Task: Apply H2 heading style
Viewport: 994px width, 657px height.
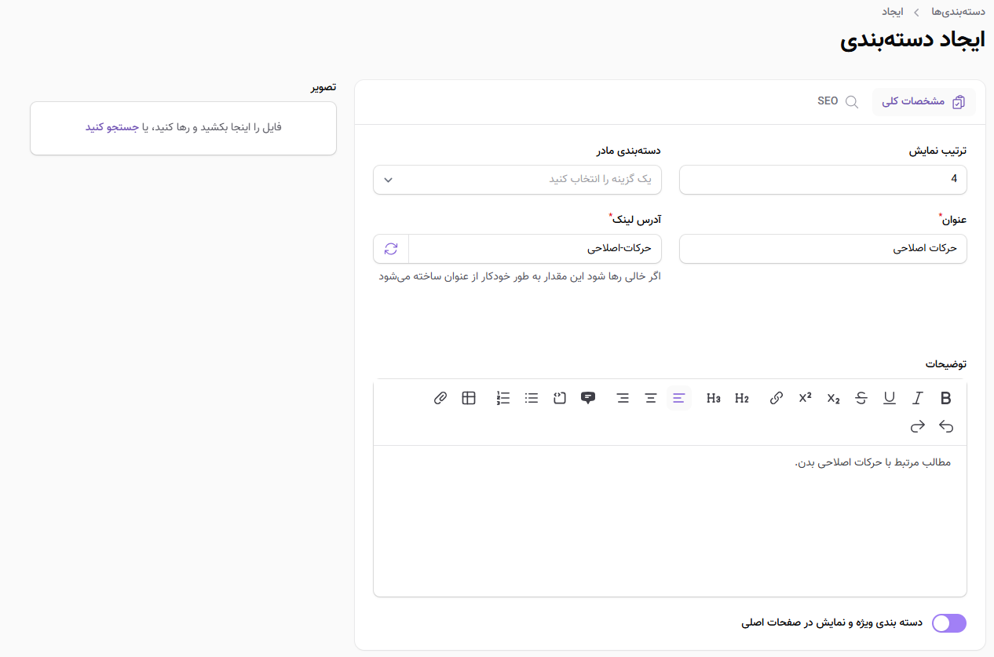Action: (x=742, y=398)
